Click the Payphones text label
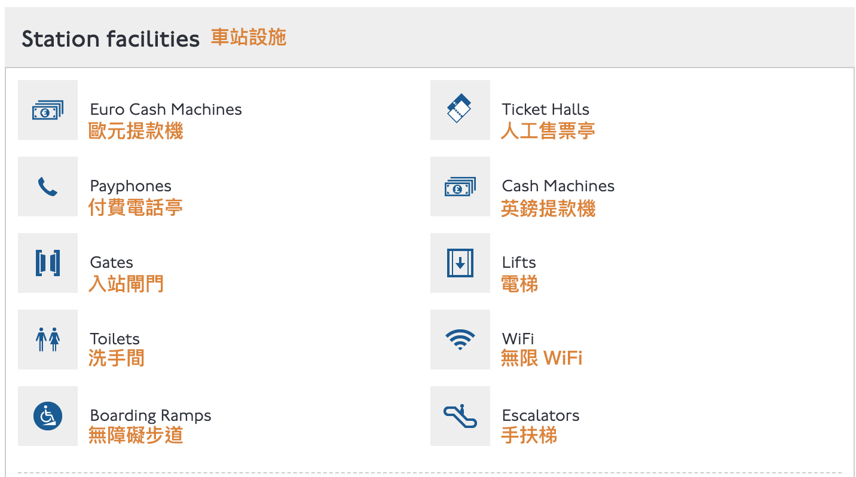The image size is (856, 477). pos(130,186)
